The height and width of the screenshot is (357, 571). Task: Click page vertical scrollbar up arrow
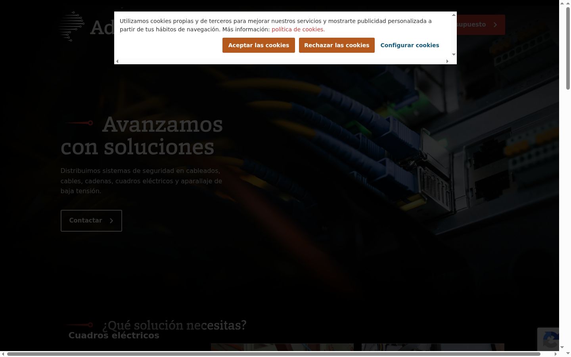click(x=567, y=3)
